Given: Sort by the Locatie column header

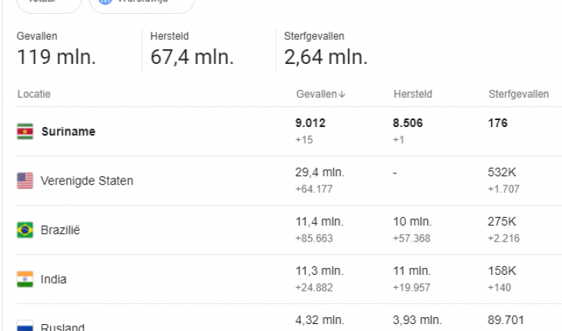Looking at the screenshot, I should tap(34, 94).
